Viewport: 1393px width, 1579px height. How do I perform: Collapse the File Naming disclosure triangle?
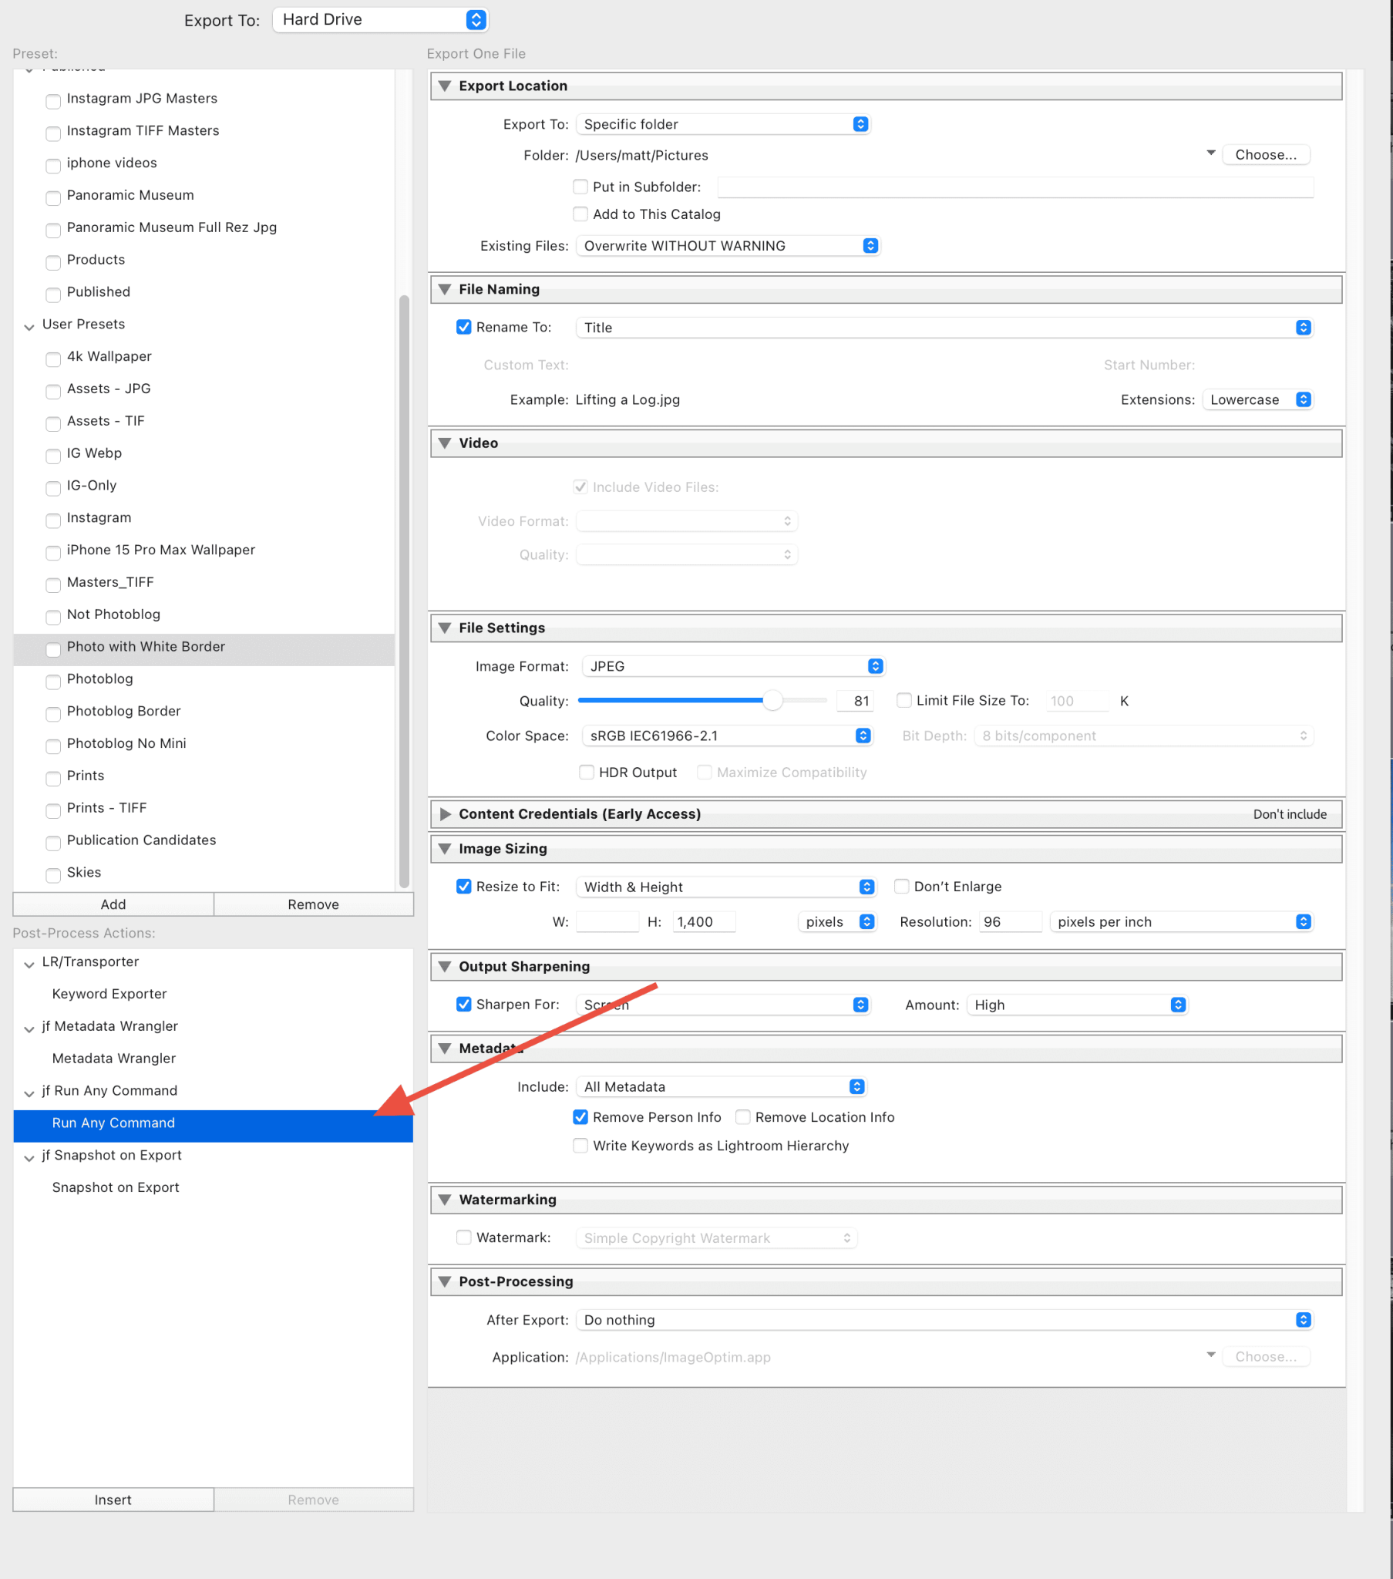[444, 289]
